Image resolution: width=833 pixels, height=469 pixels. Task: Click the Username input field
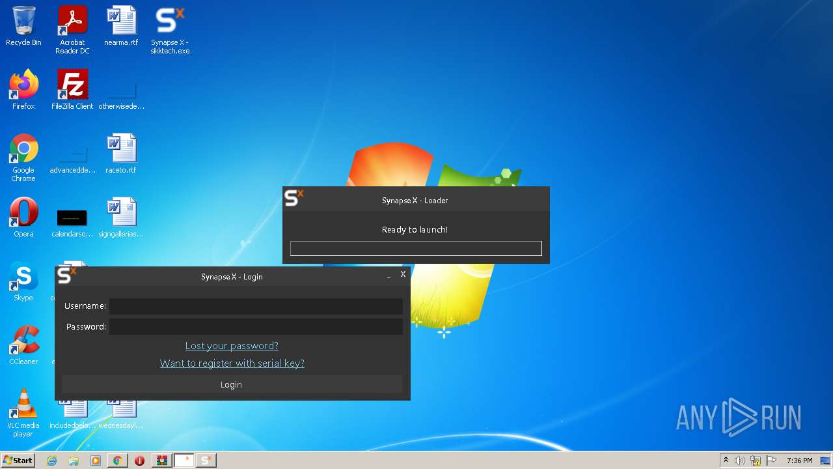(x=256, y=306)
